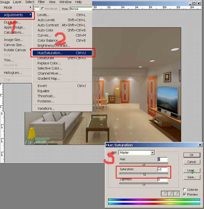The width and height of the screenshot is (204, 209).
Task: Select Replace Color menu entry
Action: [x=49, y=63]
